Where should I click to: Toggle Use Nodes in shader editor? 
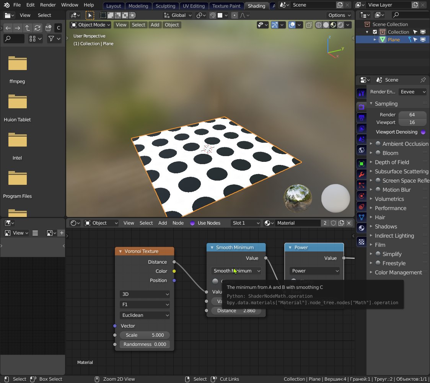click(x=192, y=223)
